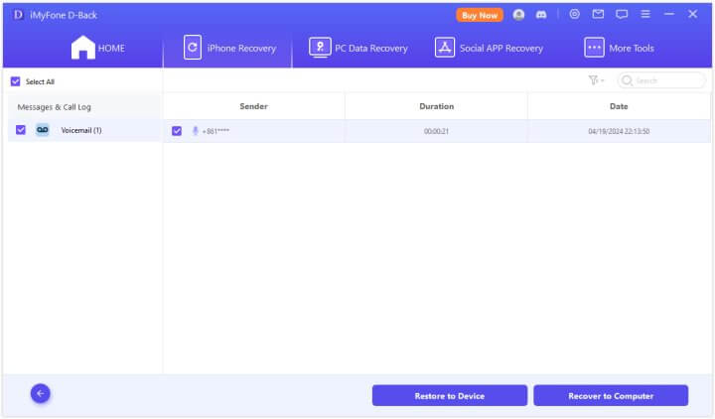
Task: Go back with the round arrow button
Action: point(41,393)
